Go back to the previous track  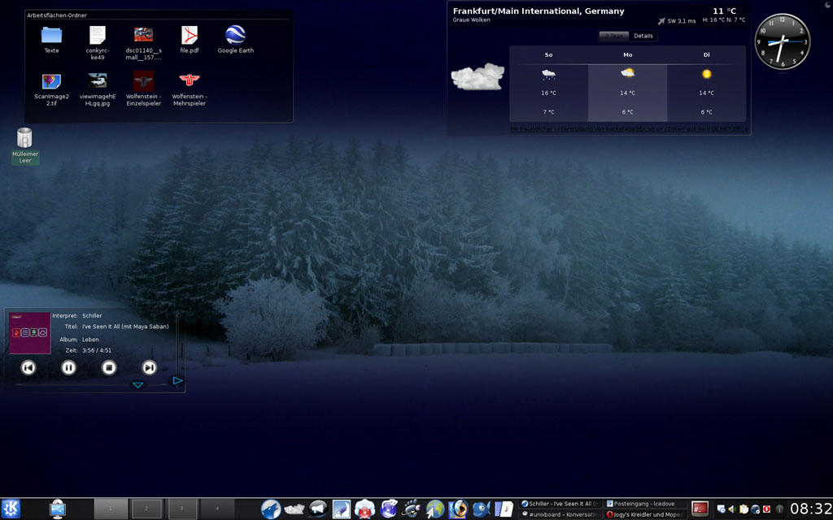(x=28, y=367)
